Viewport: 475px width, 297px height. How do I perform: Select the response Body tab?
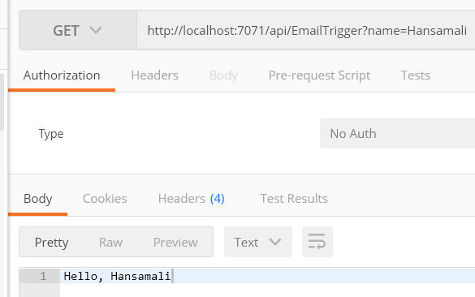[38, 199]
